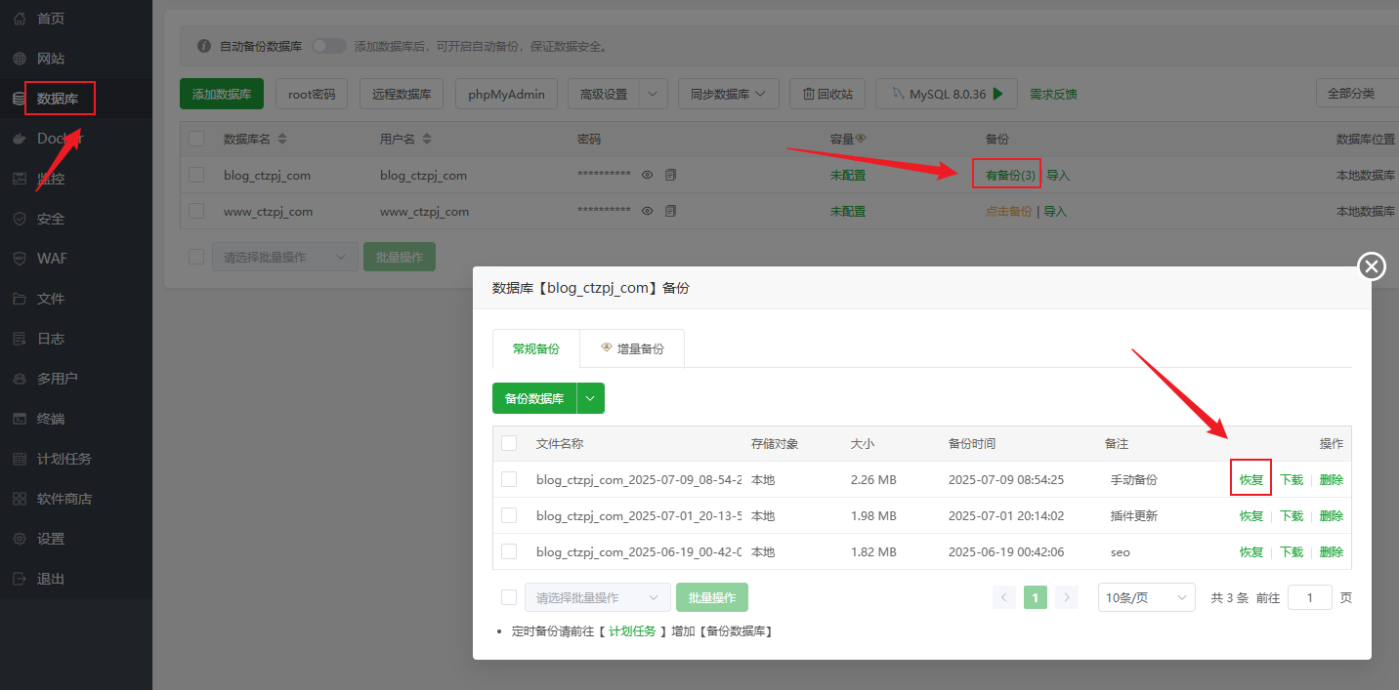Close the backup dialog with X icon

click(1372, 265)
